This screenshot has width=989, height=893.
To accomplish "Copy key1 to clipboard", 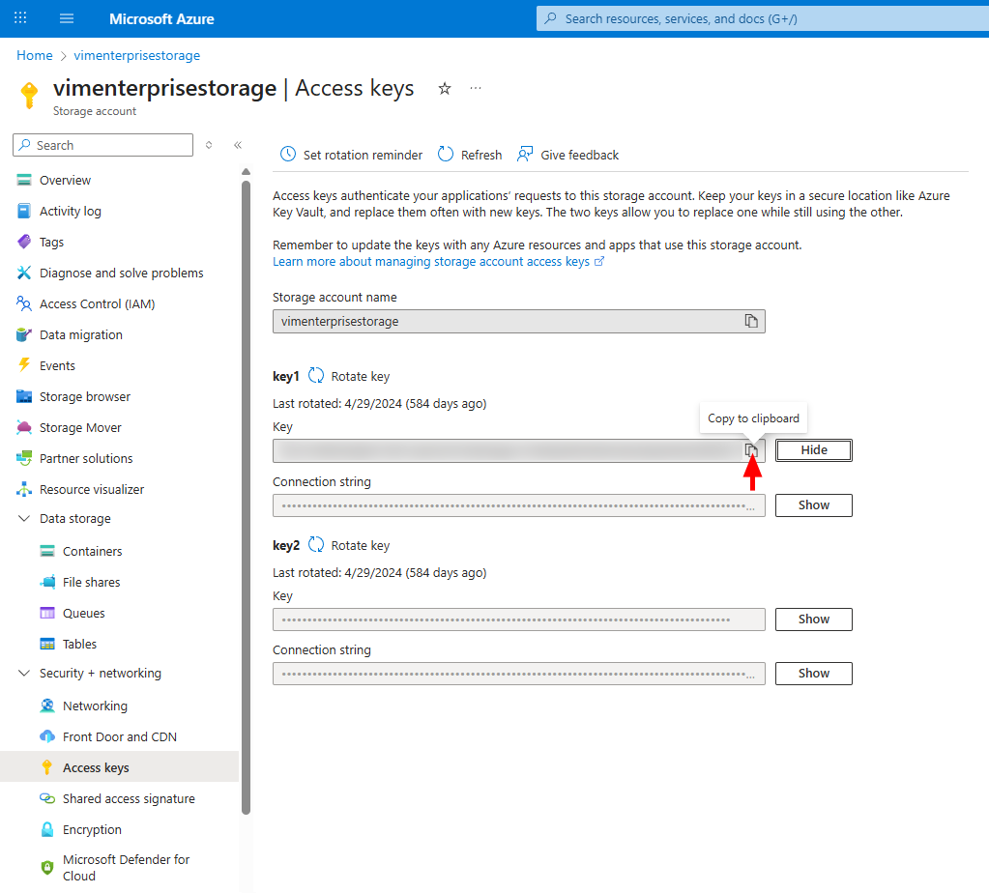I will pyautogui.click(x=751, y=449).
